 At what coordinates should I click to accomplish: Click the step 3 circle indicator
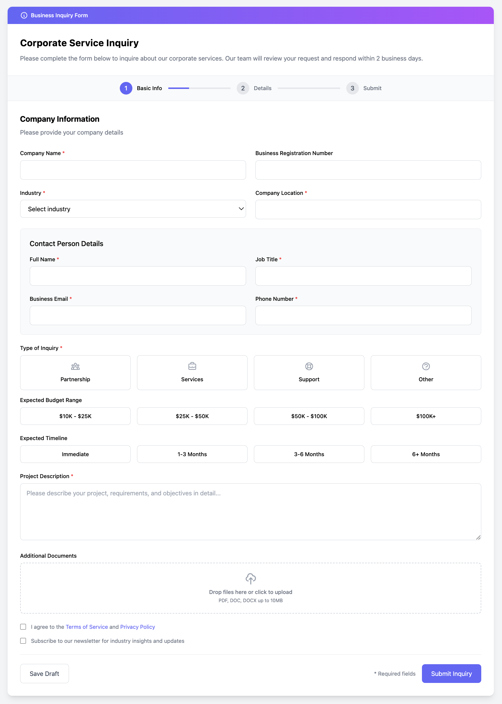coord(352,88)
